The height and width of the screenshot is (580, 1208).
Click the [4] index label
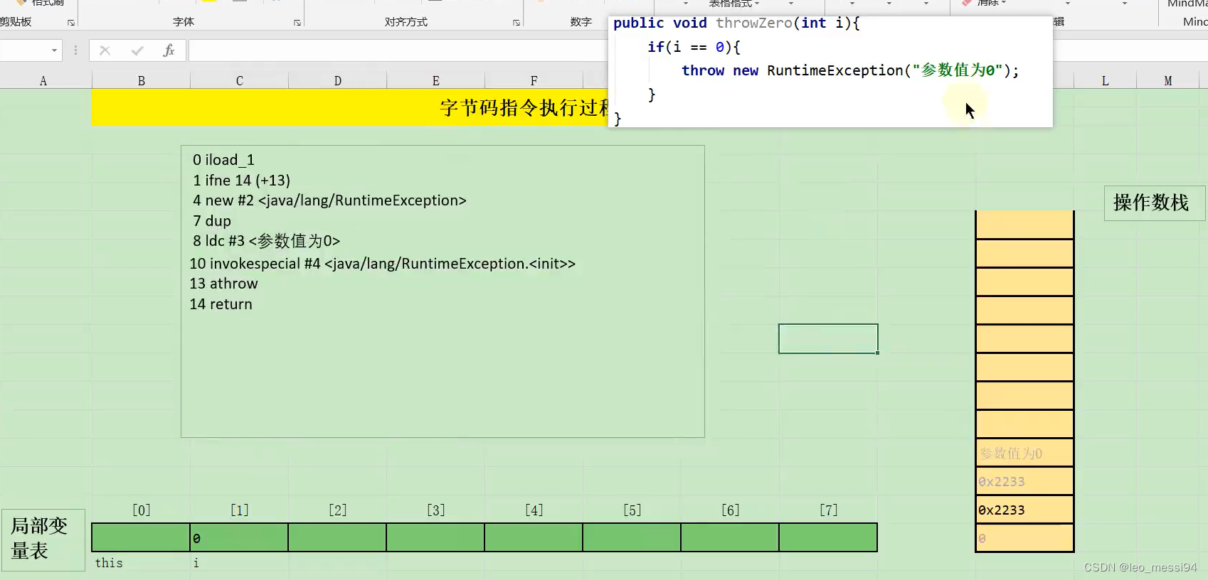[534, 510]
